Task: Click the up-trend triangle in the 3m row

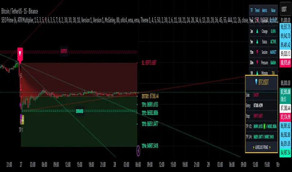Action: tap(257, 31)
